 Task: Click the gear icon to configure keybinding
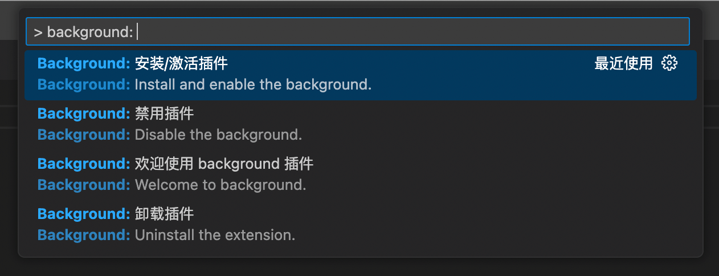pos(669,63)
